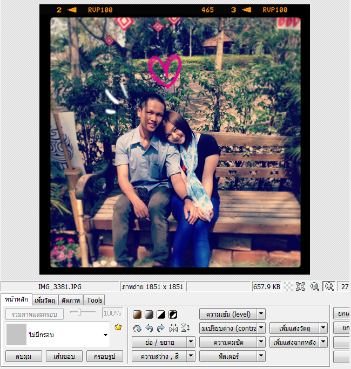Expand the ความเข้ม (level) dropdown arrow

(261, 314)
